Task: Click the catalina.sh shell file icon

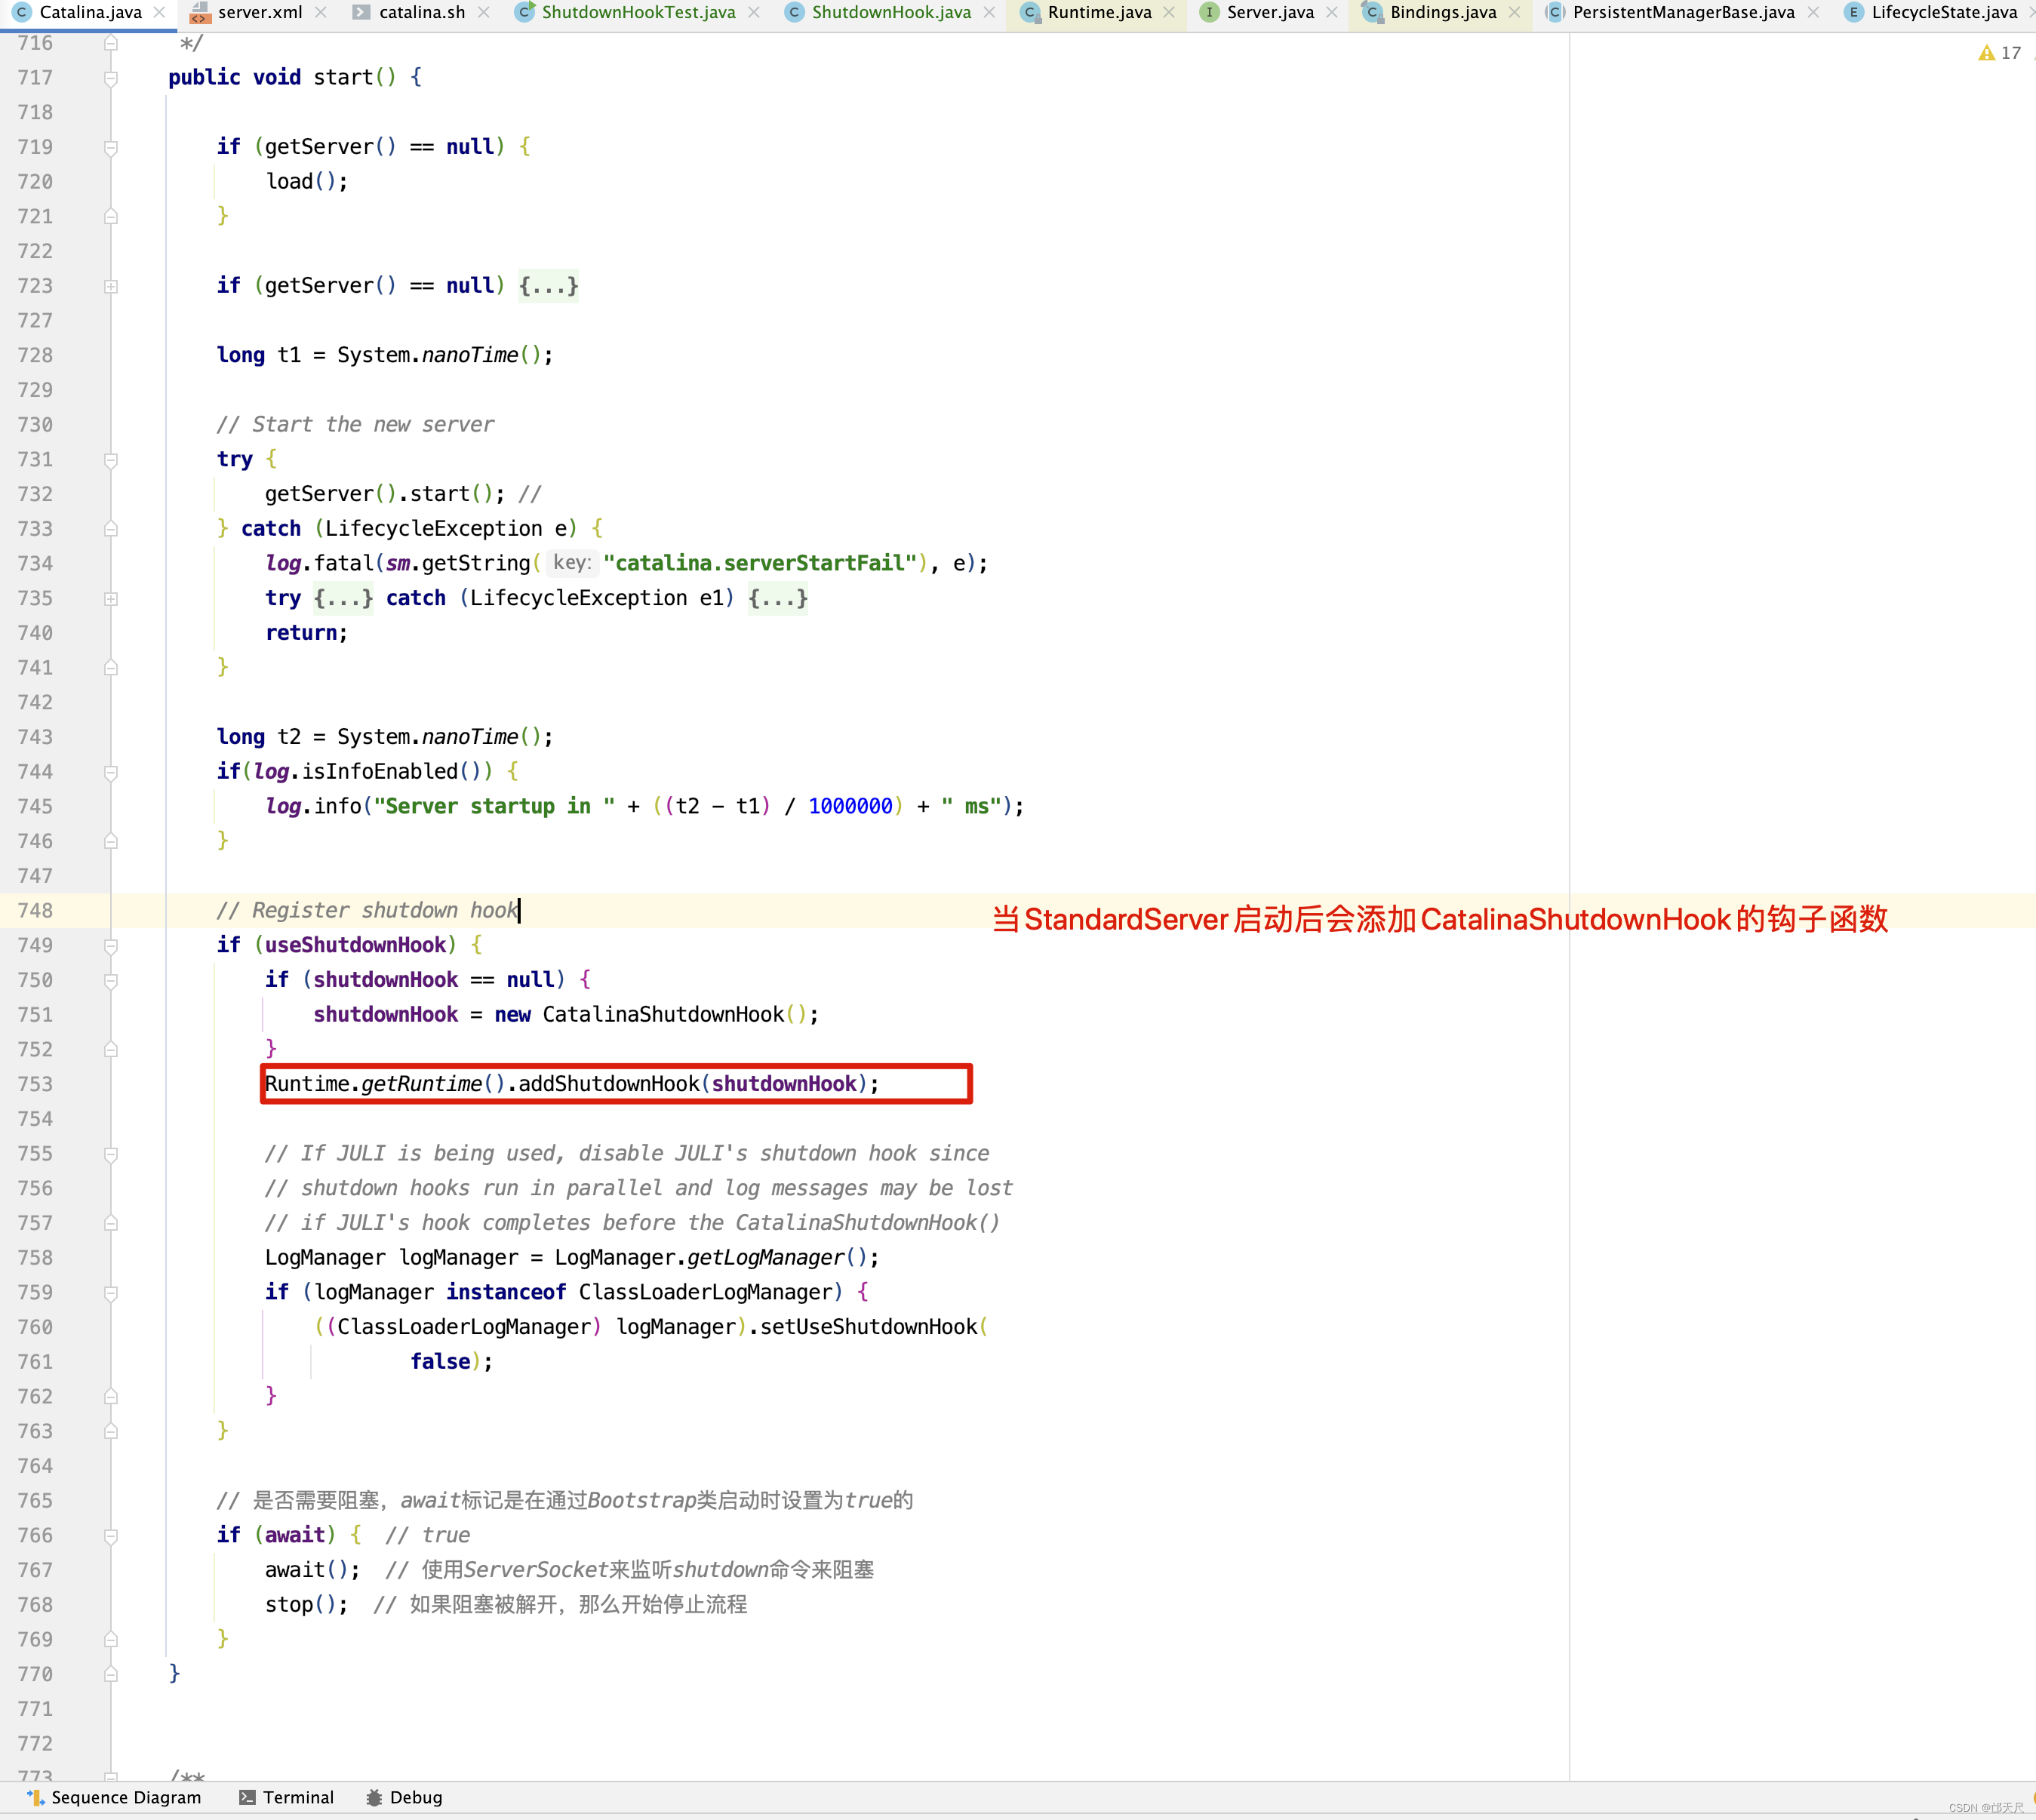Action: 361,12
